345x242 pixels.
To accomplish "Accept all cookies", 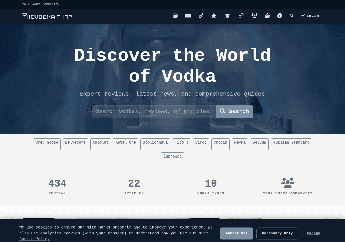I will pos(237,233).
